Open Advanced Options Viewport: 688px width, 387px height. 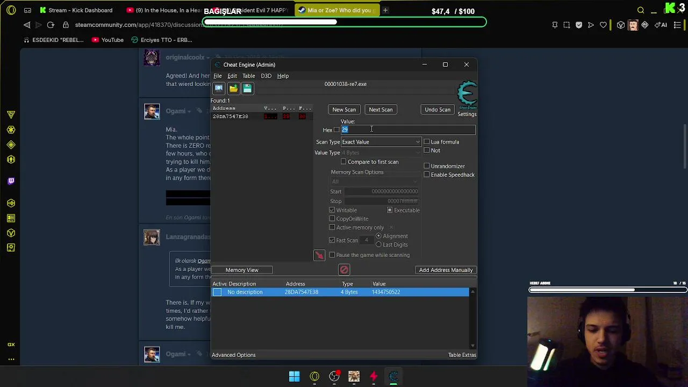pyautogui.click(x=234, y=355)
